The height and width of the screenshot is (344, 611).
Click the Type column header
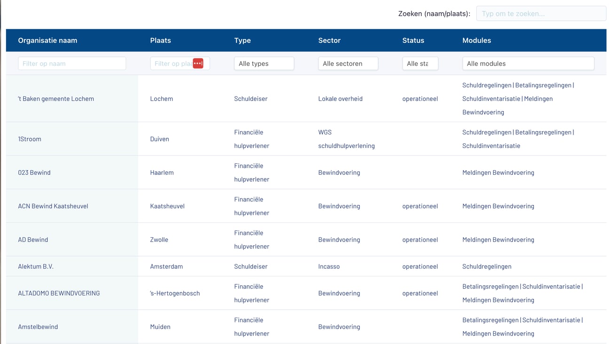coord(243,40)
